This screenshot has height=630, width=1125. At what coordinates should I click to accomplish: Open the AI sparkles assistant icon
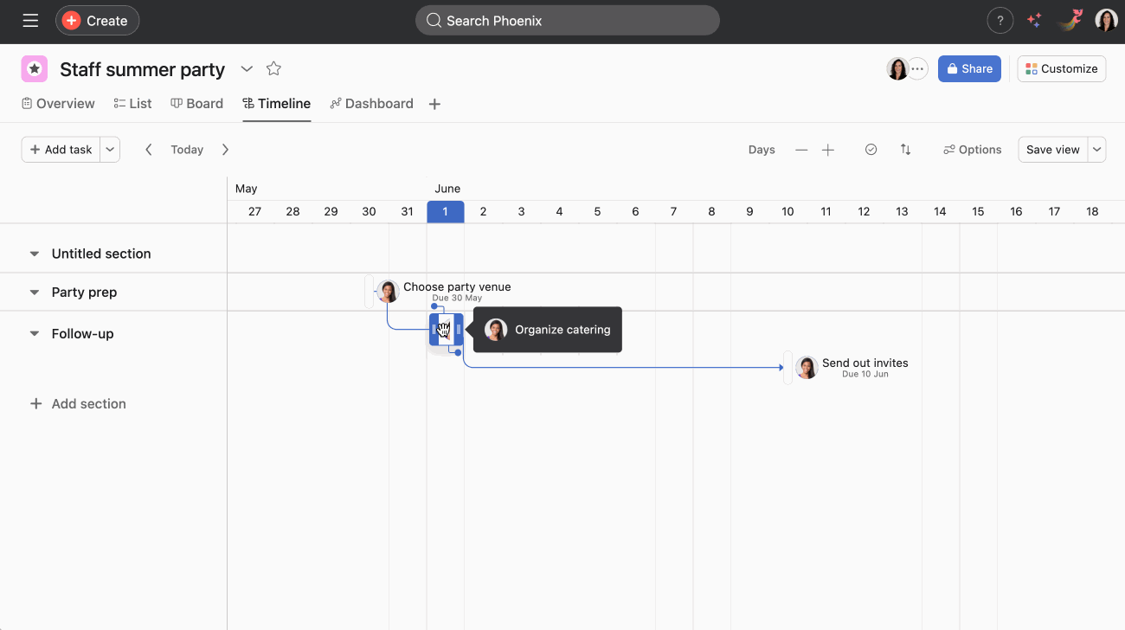pos(1034,20)
